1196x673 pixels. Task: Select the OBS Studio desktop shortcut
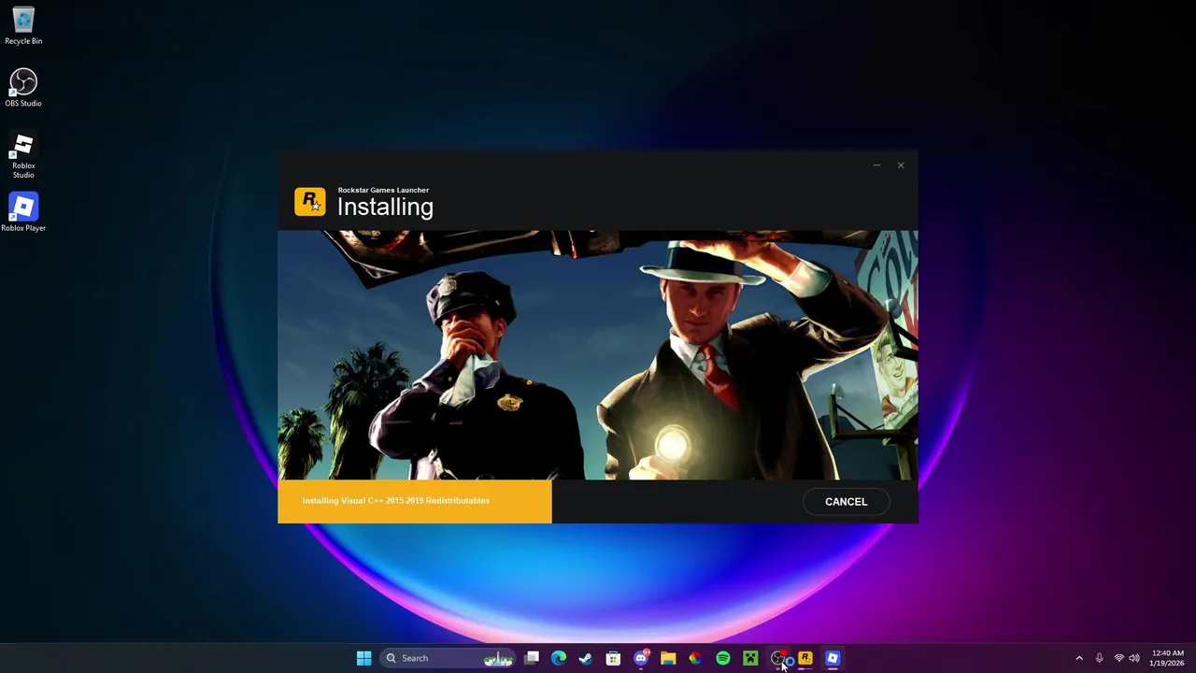[23, 88]
